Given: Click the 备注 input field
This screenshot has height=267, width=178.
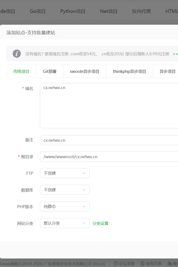Looking at the screenshot, I should 109,140.
